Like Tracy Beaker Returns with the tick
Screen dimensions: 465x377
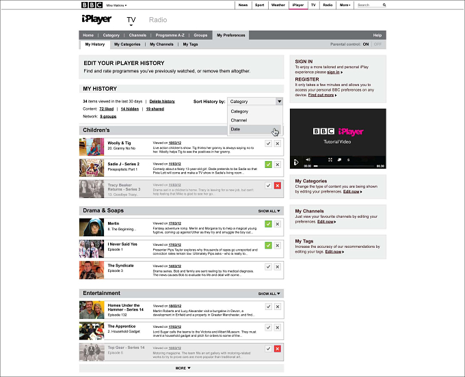[x=268, y=185]
